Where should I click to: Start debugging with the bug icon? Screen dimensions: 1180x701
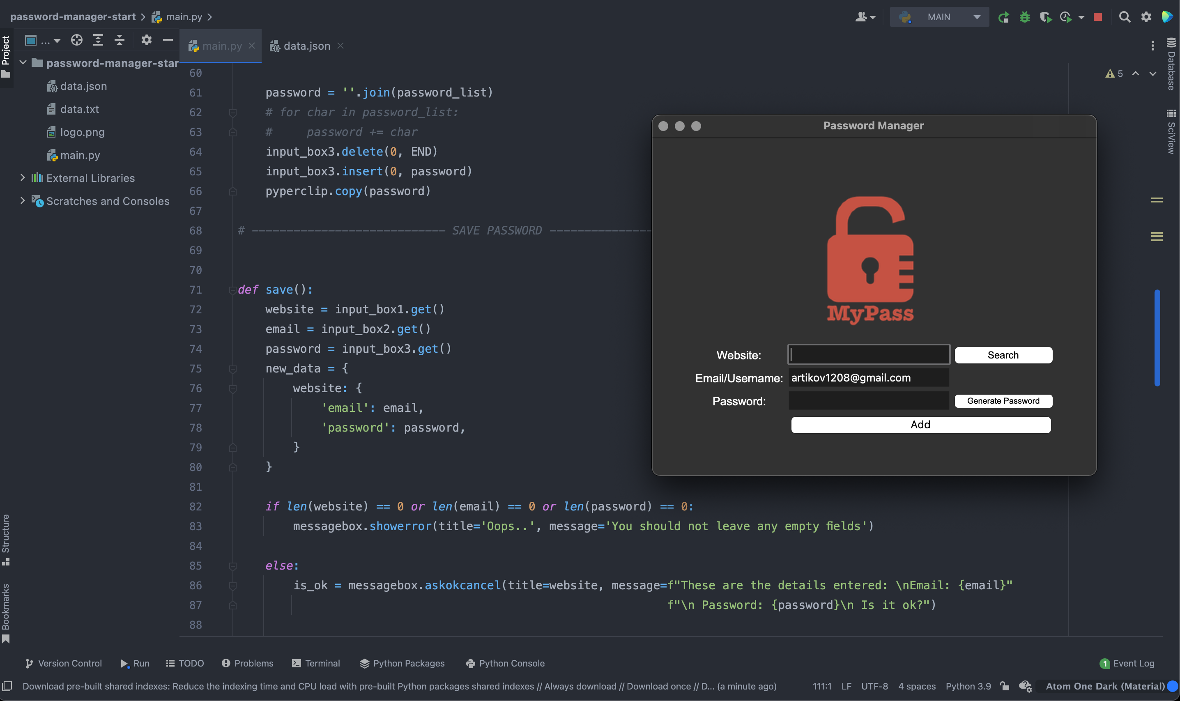pos(1024,17)
